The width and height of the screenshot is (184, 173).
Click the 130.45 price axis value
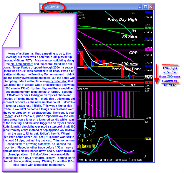pyautogui.click(x=148, y=70)
